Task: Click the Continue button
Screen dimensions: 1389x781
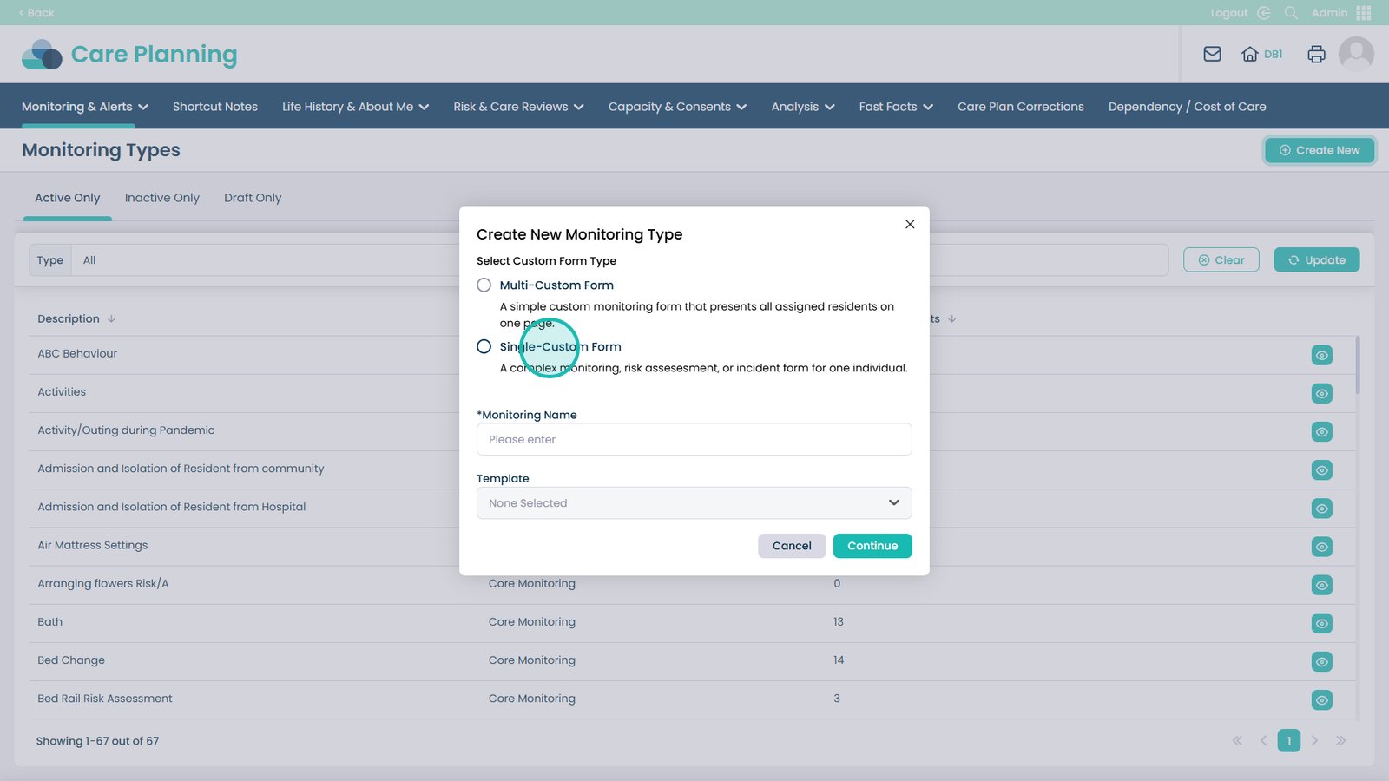Action: [872, 546]
